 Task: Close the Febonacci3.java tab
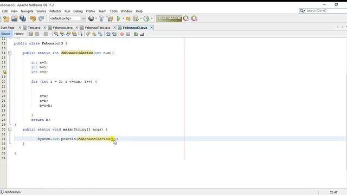tap(151, 28)
